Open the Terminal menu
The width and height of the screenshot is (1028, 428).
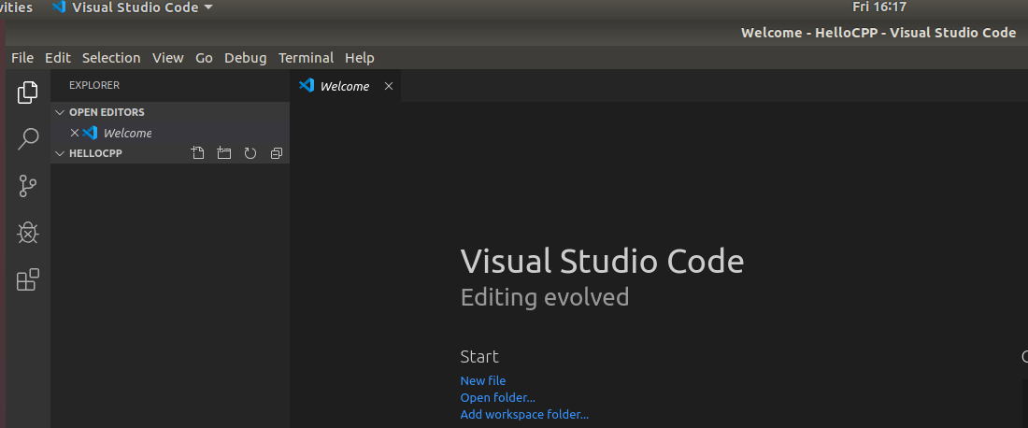click(307, 58)
